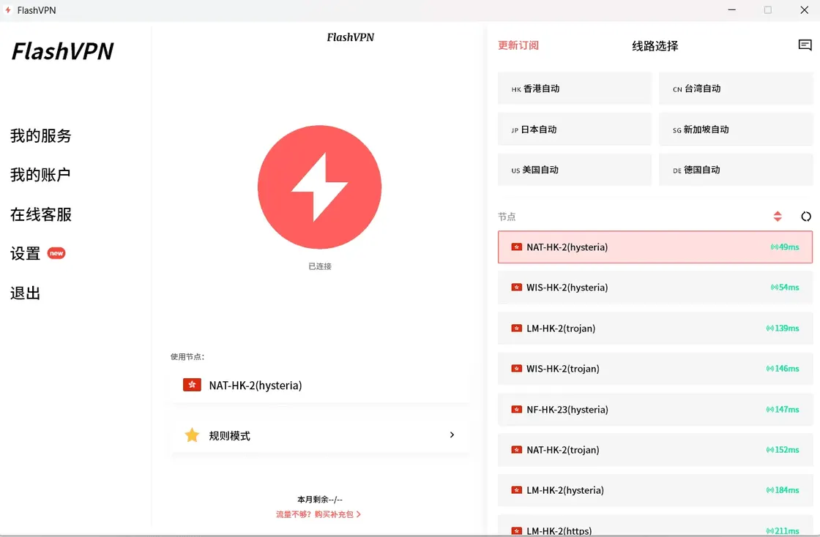Click the 已连接 status text

pos(319,266)
